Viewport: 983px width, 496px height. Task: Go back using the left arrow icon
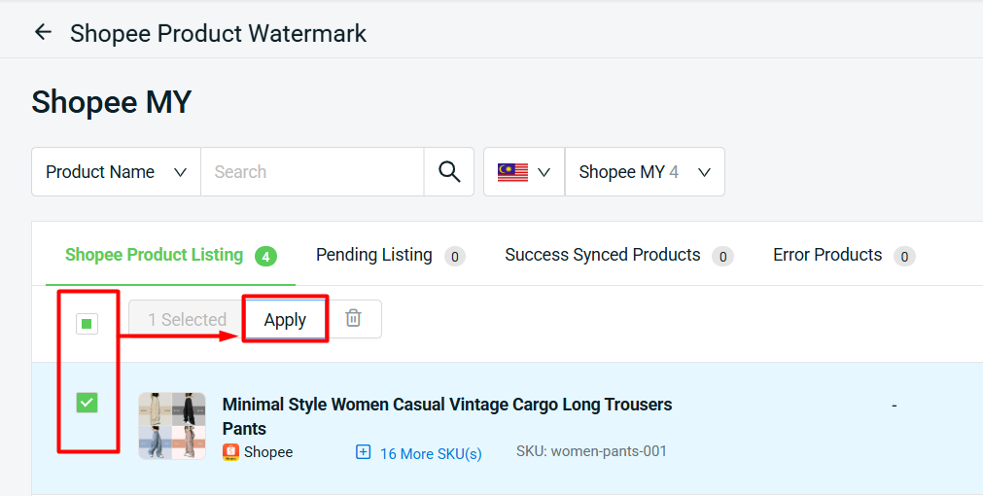tap(43, 32)
